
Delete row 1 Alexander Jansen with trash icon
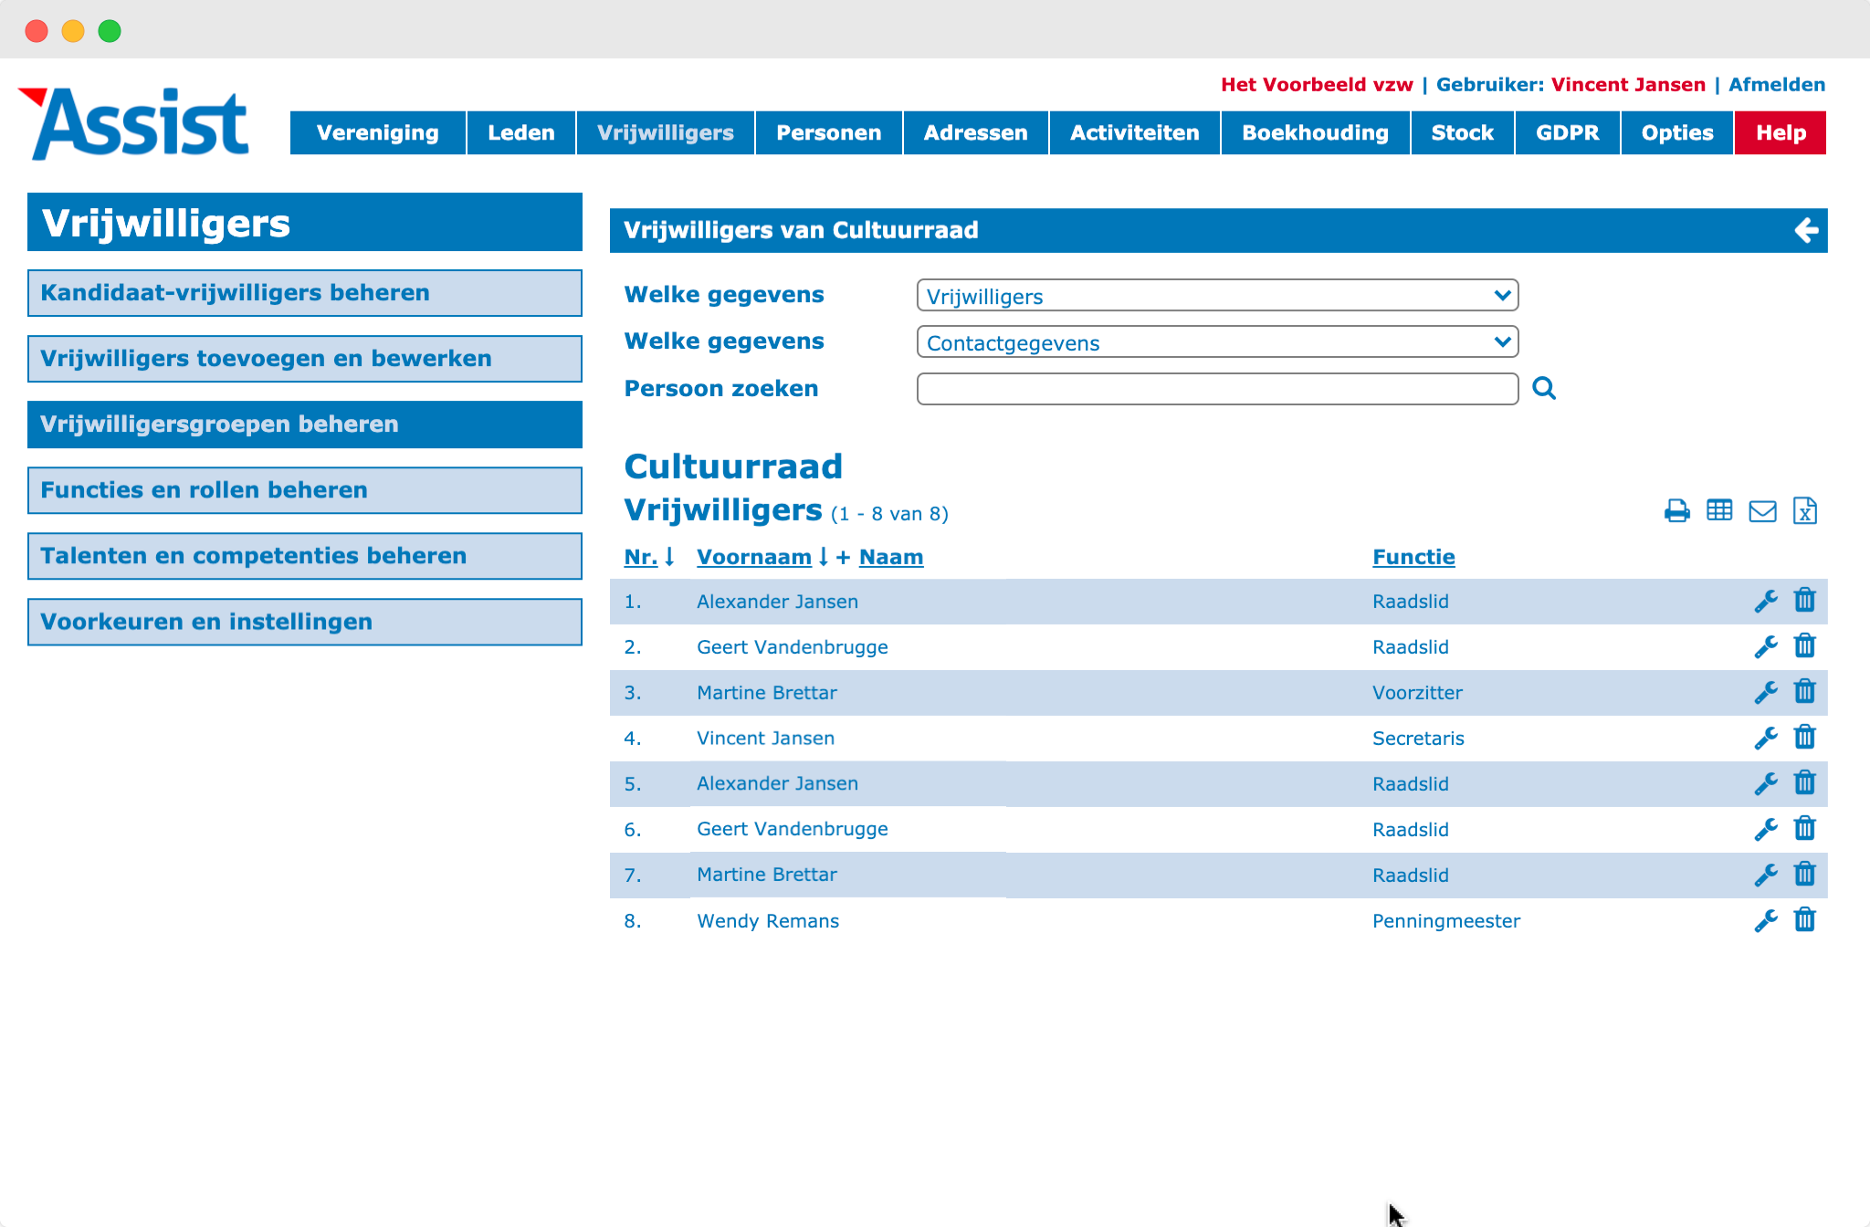pos(1805,600)
